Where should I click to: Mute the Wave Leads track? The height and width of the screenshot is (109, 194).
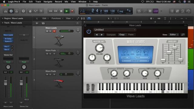[47, 31]
